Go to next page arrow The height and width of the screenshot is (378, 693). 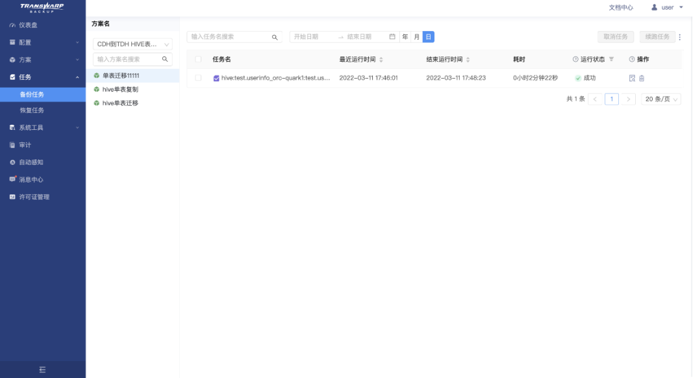pos(628,99)
